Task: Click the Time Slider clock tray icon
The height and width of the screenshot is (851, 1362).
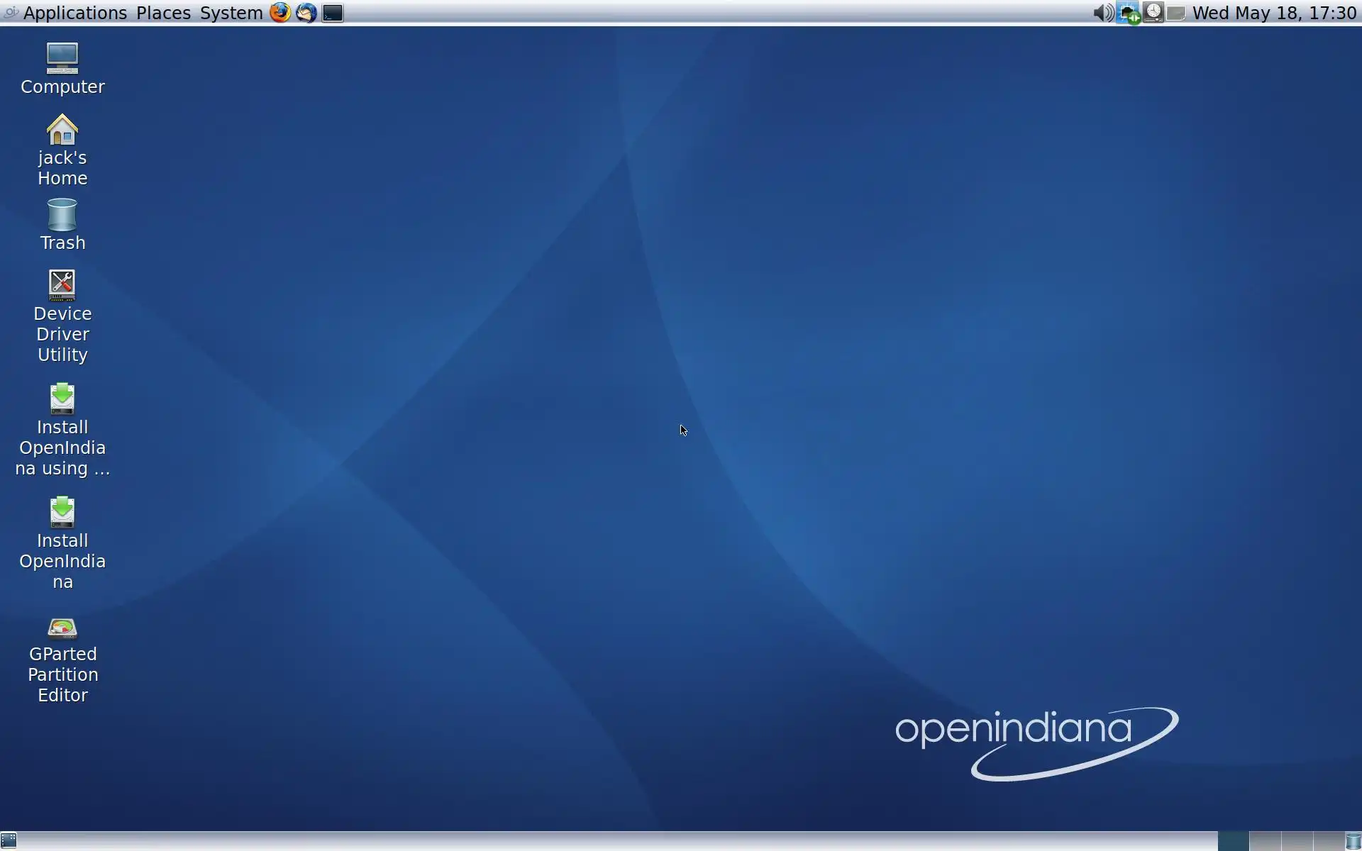Action: 1153,13
